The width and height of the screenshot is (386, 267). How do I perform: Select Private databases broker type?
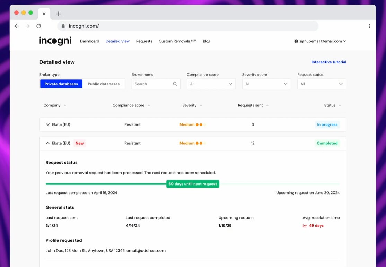(x=61, y=84)
